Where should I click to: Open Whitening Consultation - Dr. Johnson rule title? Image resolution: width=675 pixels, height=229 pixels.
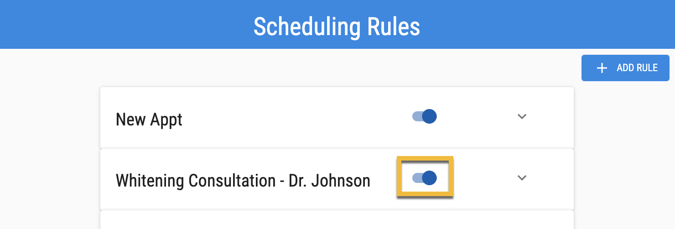(243, 181)
